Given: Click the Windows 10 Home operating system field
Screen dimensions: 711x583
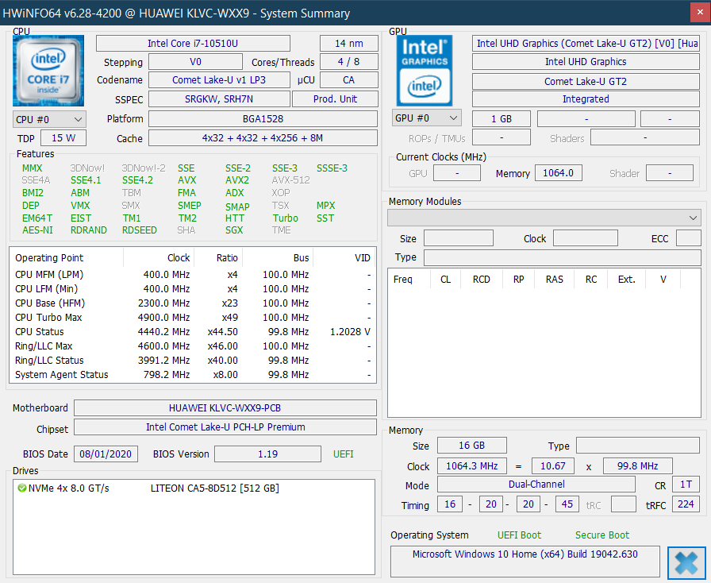Looking at the screenshot, I should click(525, 554).
